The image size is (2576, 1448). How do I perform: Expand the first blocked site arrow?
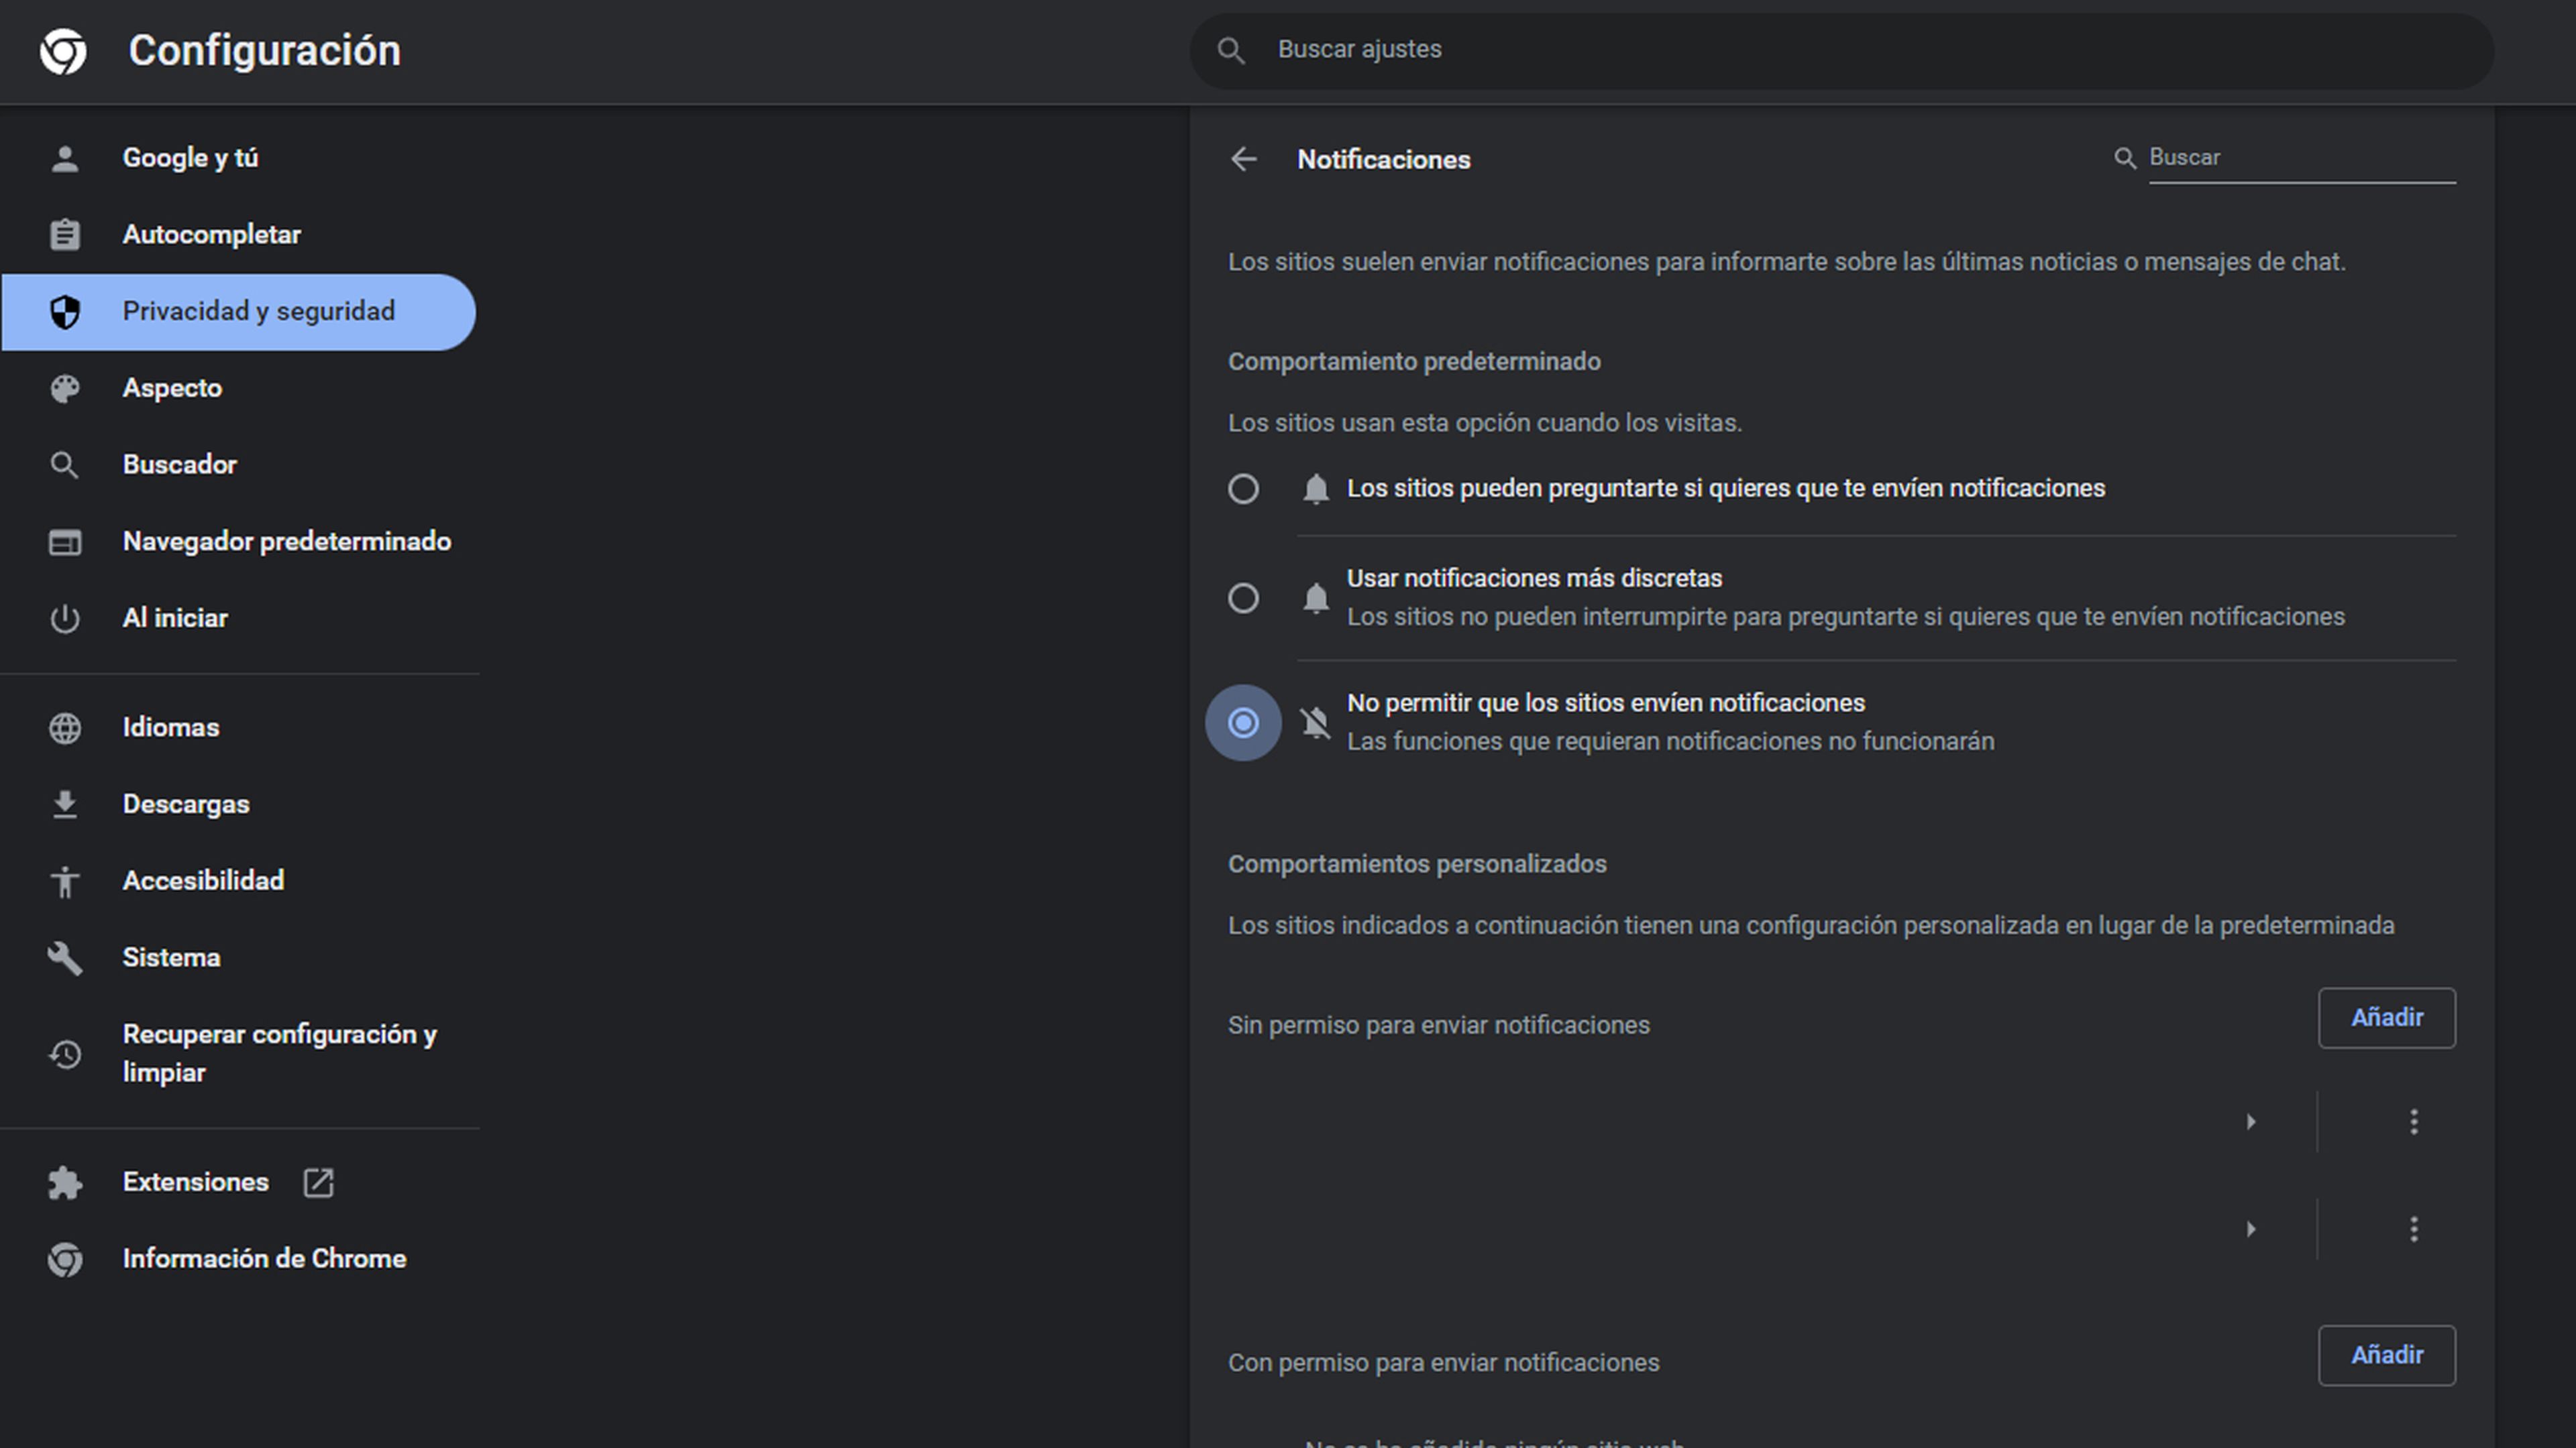(x=2250, y=1122)
